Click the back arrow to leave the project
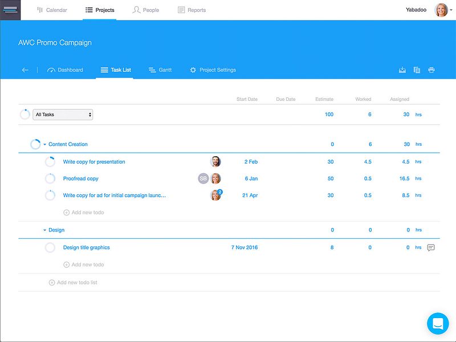456x342 pixels. pyautogui.click(x=24, y=70)
